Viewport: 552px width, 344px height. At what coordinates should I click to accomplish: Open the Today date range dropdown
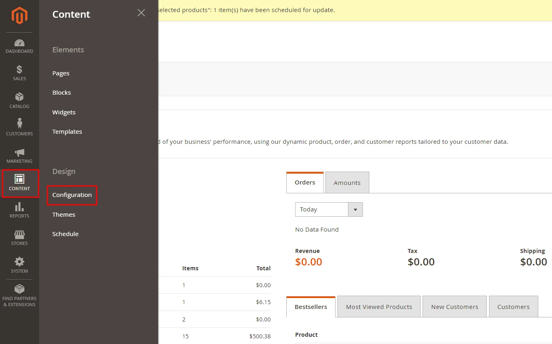click(329, 209)
